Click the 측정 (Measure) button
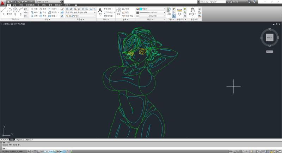This screenshot has width=282, height=153. point(179,12)
